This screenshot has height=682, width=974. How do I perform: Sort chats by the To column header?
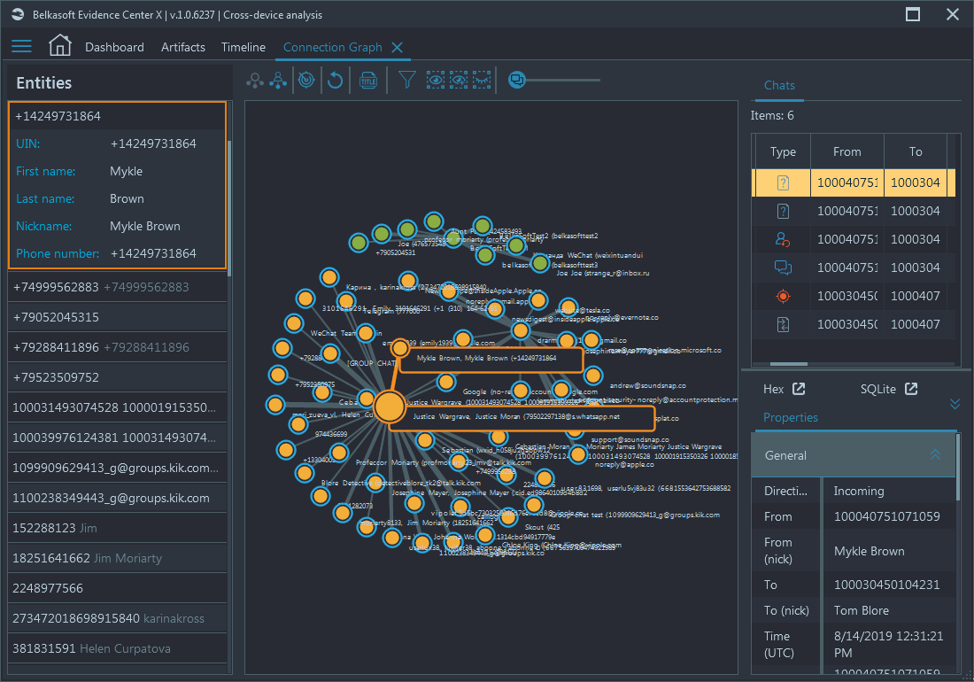pyautogui.click(x=916, y=151)
